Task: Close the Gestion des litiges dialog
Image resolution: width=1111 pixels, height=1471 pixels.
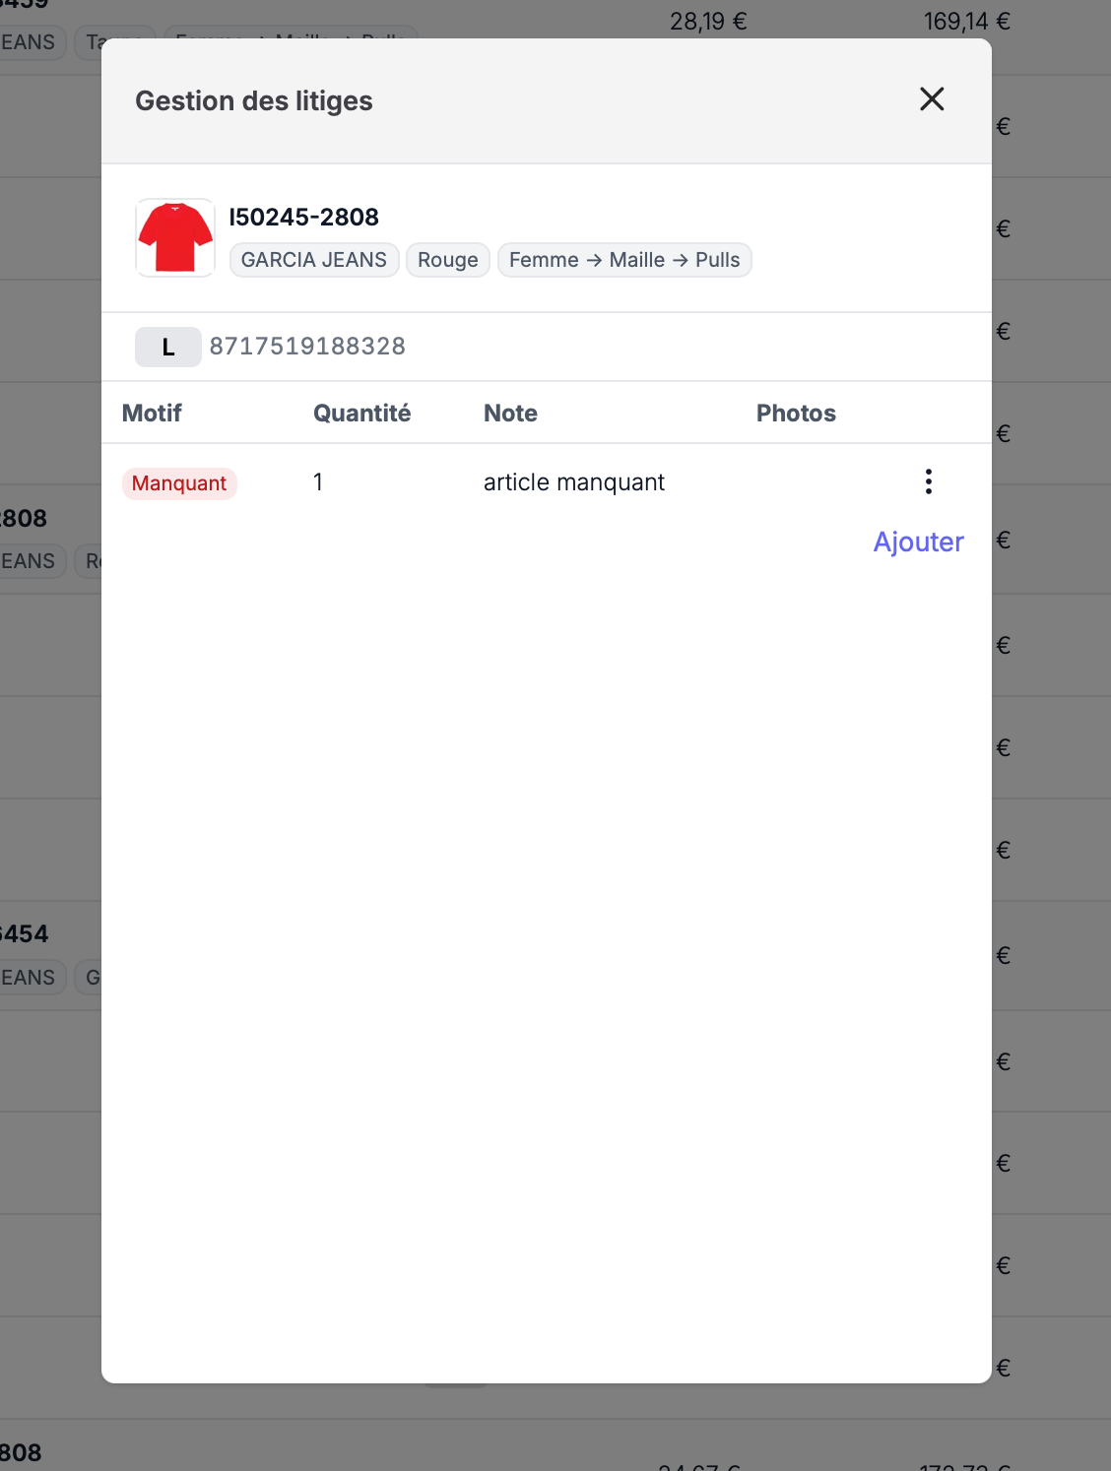Action: pos(932,99)
